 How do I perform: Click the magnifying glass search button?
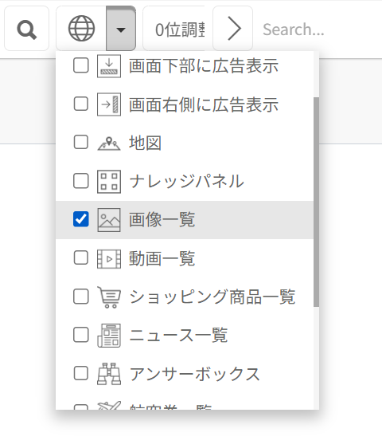click(x=26, y=29)
